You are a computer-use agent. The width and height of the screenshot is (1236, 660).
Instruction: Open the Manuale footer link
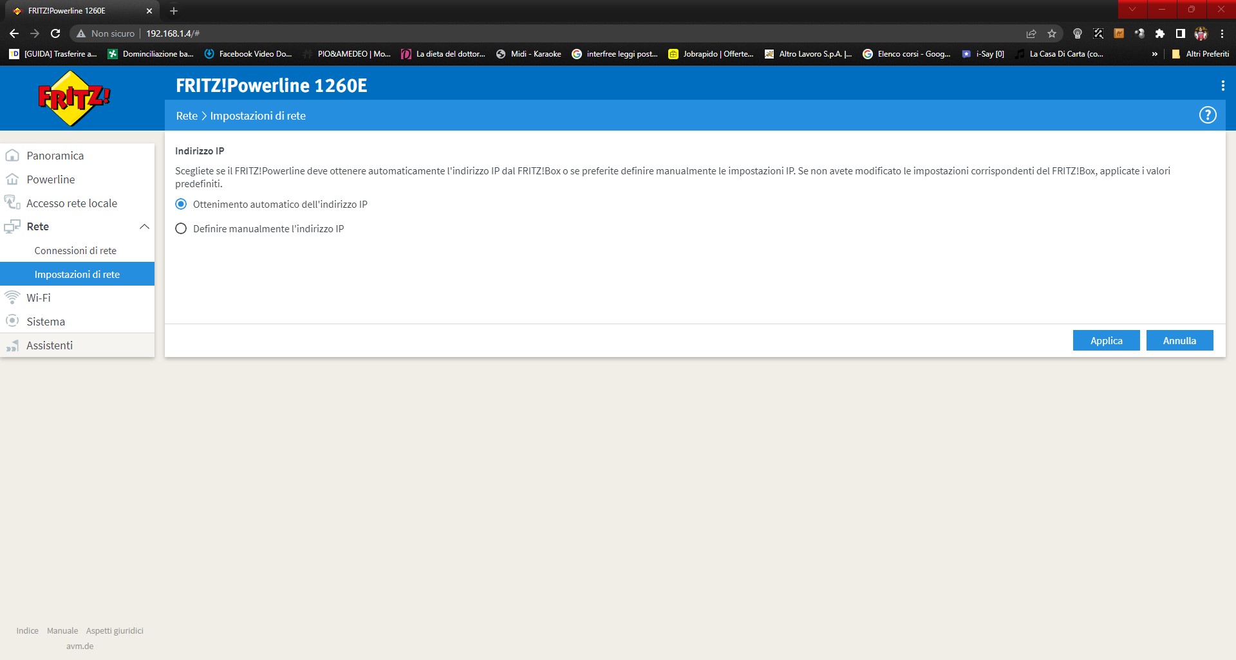62,630
